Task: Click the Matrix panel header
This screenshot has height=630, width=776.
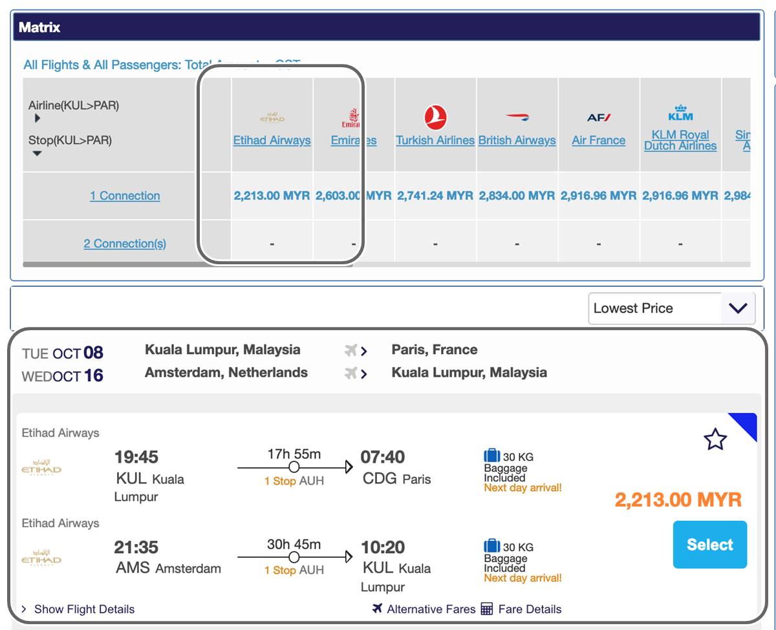Action: 387,27
